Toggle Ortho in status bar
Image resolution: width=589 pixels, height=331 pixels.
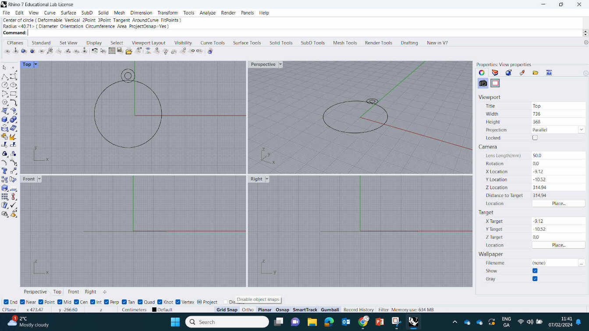248,310
